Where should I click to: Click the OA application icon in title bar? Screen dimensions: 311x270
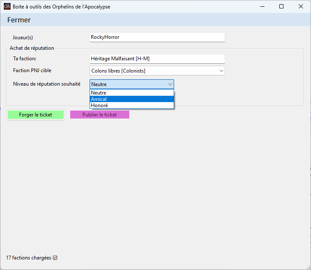7,6
